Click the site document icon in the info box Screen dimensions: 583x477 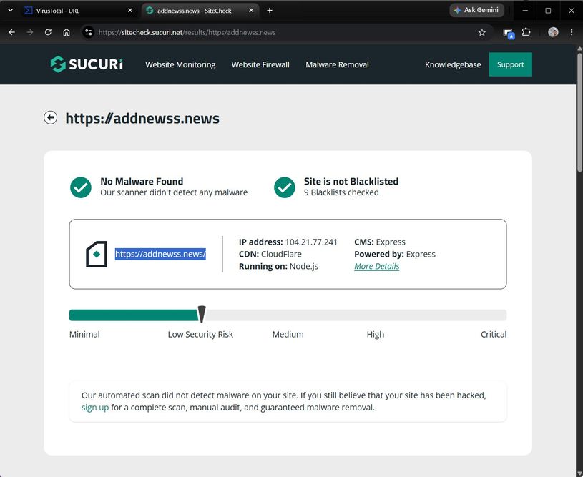[x=97, y=254]
